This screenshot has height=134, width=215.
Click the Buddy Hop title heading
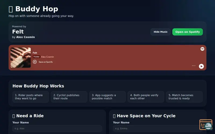[33, 9]
